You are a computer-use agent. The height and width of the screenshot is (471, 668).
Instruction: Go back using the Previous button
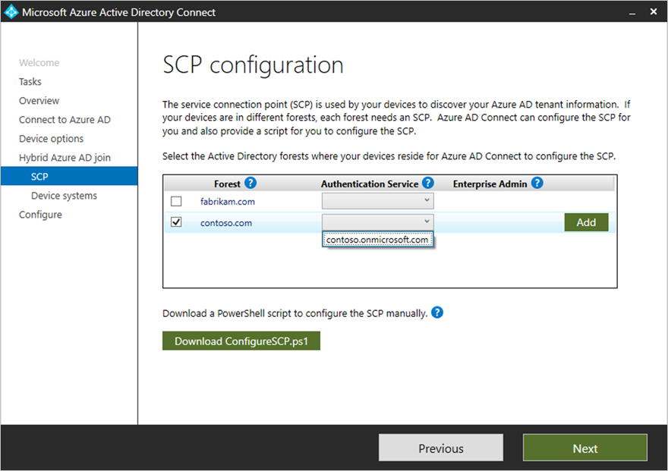click(x=440, y=447)
